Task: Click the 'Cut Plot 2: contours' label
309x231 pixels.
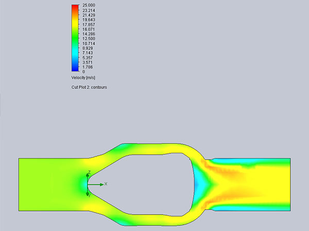Action: point(89,87)
